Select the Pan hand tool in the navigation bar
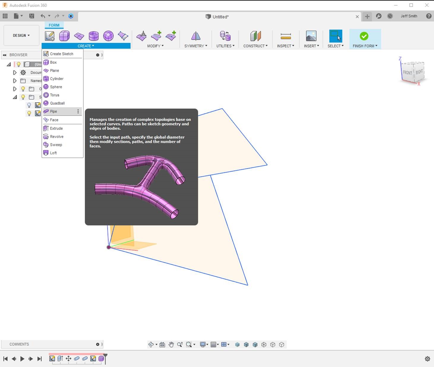The height and width of the screenshot is (367, 434). [171, 344]
